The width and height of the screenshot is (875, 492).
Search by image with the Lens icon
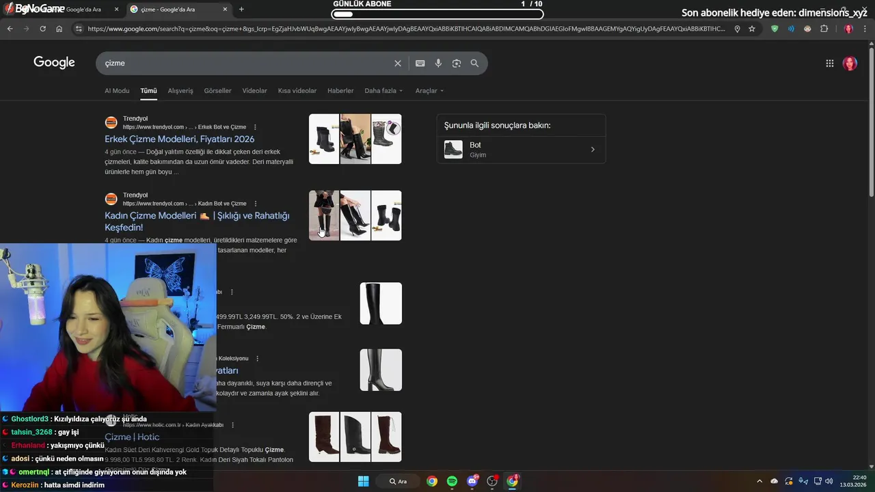(456, 63)
